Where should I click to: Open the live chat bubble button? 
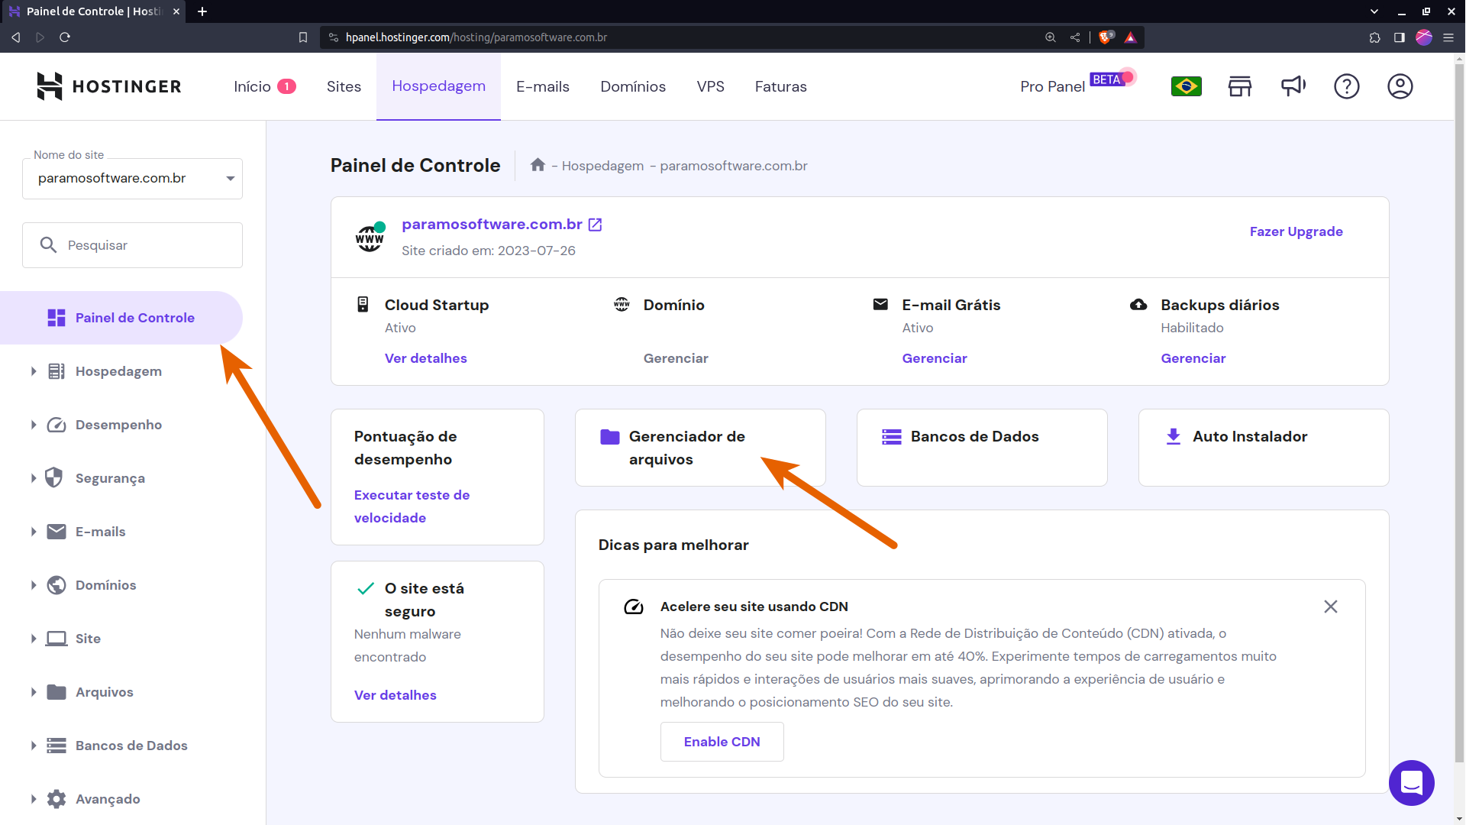[1411, 783]
